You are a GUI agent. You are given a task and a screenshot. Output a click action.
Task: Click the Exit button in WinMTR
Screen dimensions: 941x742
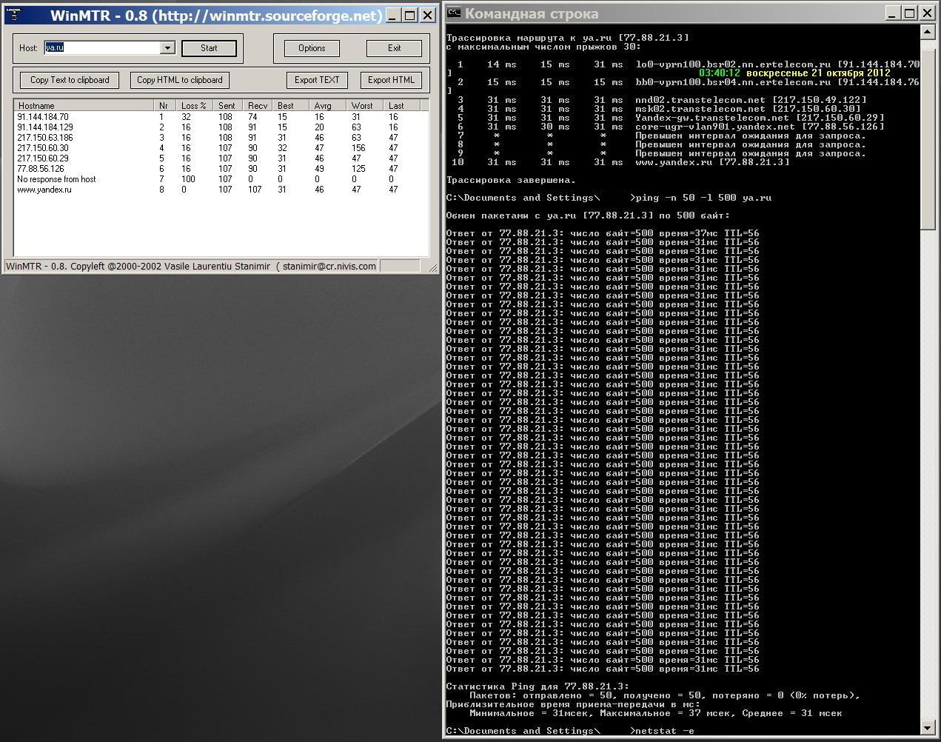pyautogui.click(x=394, y=48)
